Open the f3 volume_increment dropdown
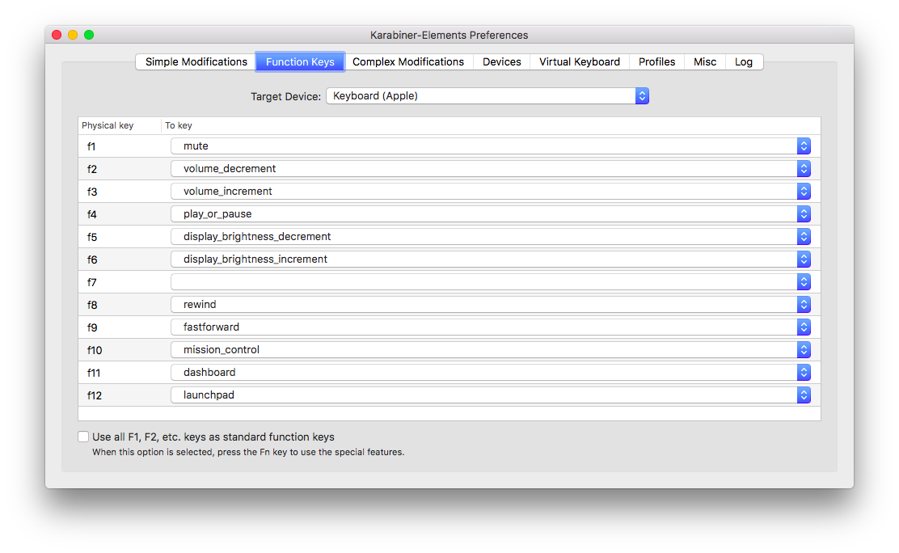Image resolution: width=899 pixels, height=553 pixels. tap(491, 192)
